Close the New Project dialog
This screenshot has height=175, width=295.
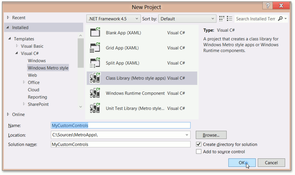281,6
